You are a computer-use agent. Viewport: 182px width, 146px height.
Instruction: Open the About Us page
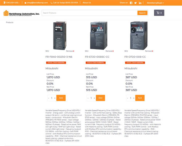pyautogui.click(x=87, y=3)
